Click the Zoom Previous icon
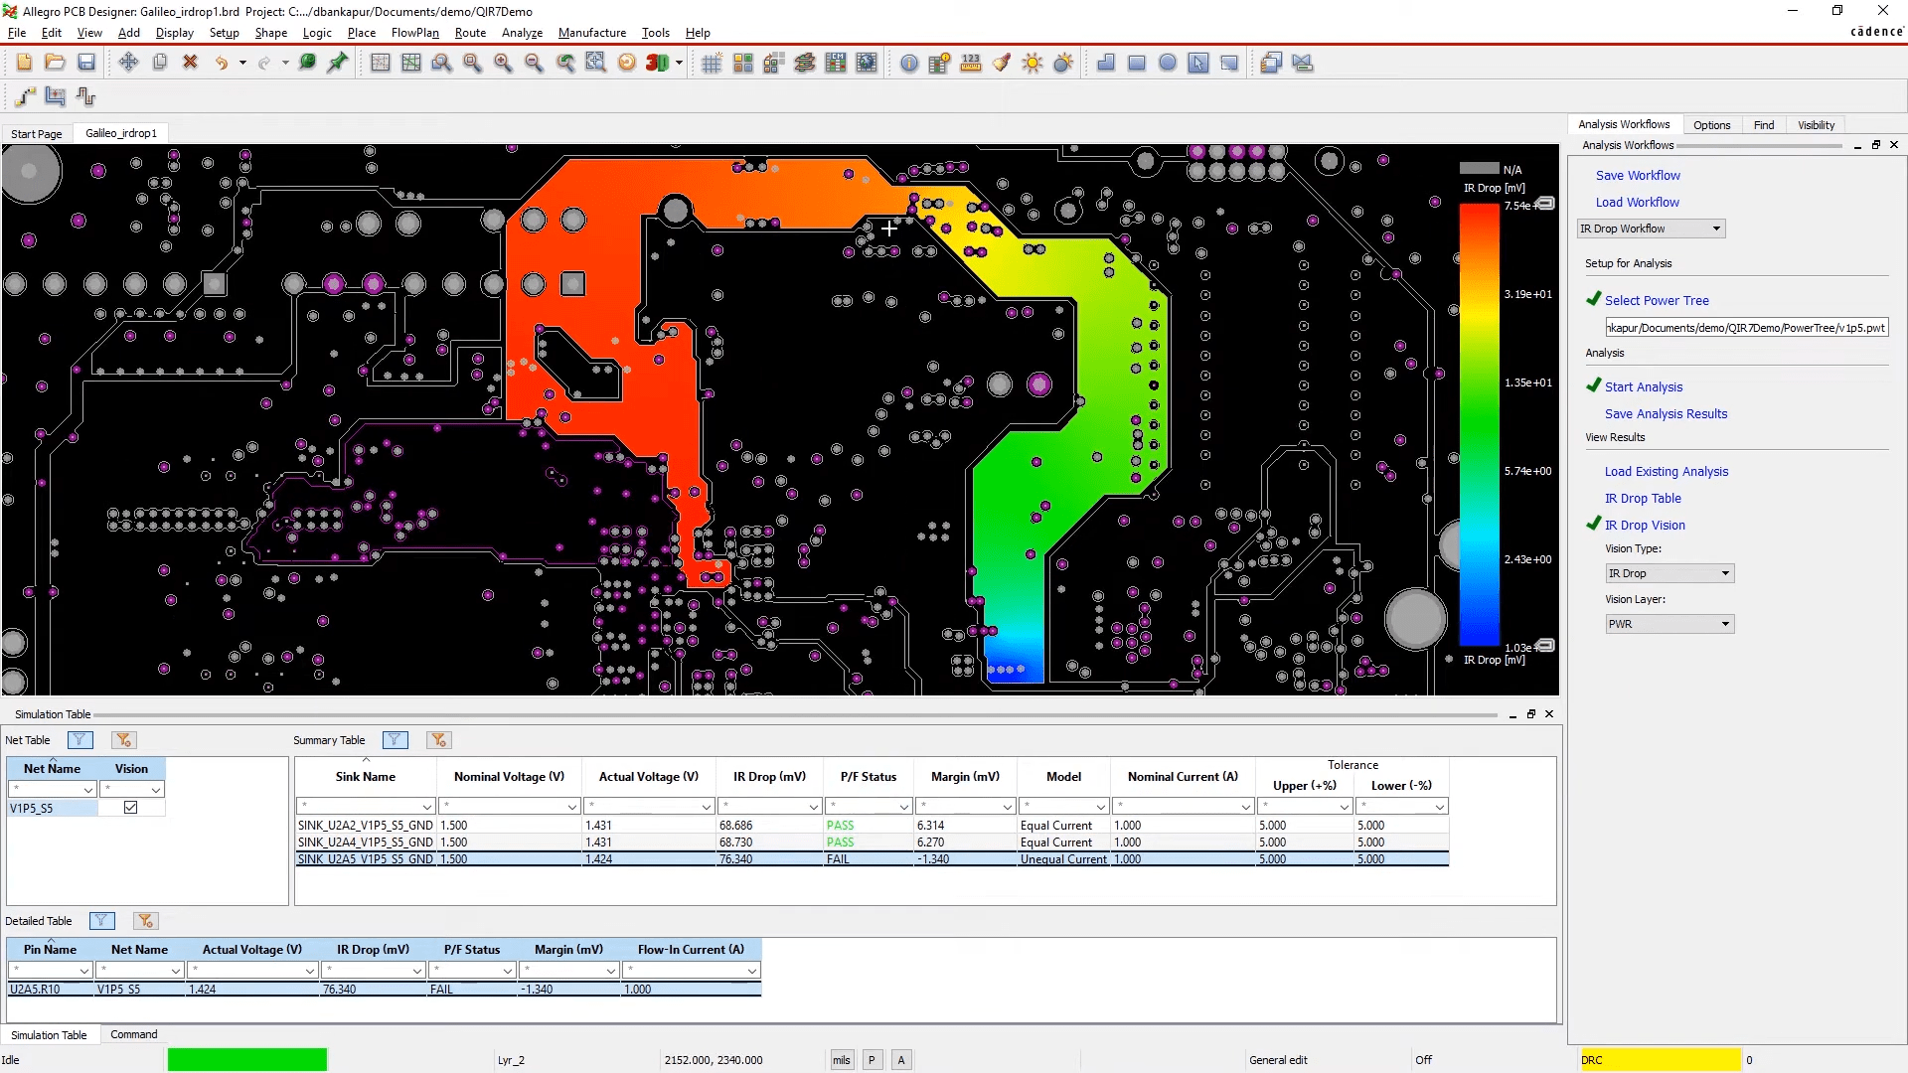Viewport: 1908px width, 1073px height. [x=564, y=63]
